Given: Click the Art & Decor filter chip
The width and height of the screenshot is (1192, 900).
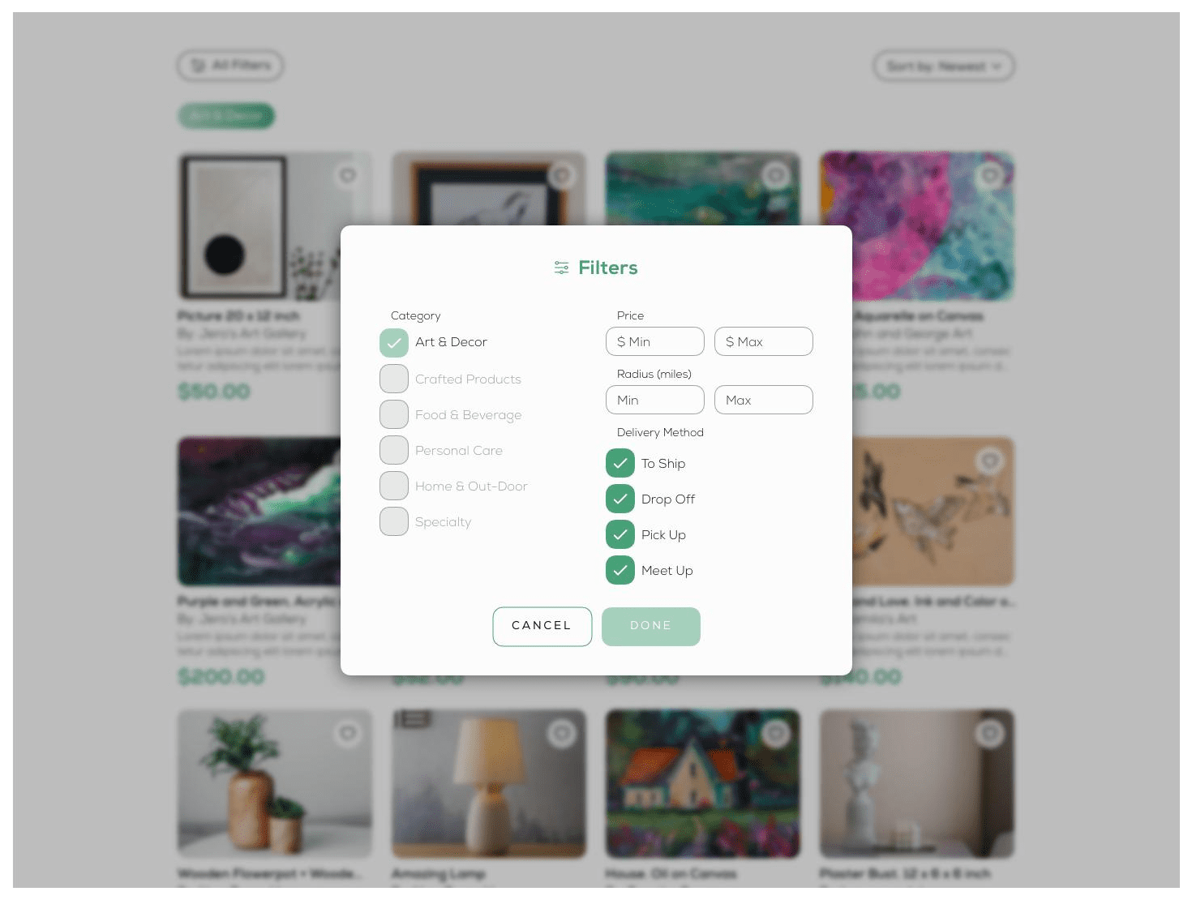Looking at the screenshot, I should coord(226,116).
